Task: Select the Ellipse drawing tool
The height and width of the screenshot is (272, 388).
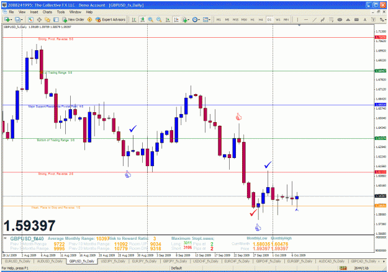Action: pos(340,19)
